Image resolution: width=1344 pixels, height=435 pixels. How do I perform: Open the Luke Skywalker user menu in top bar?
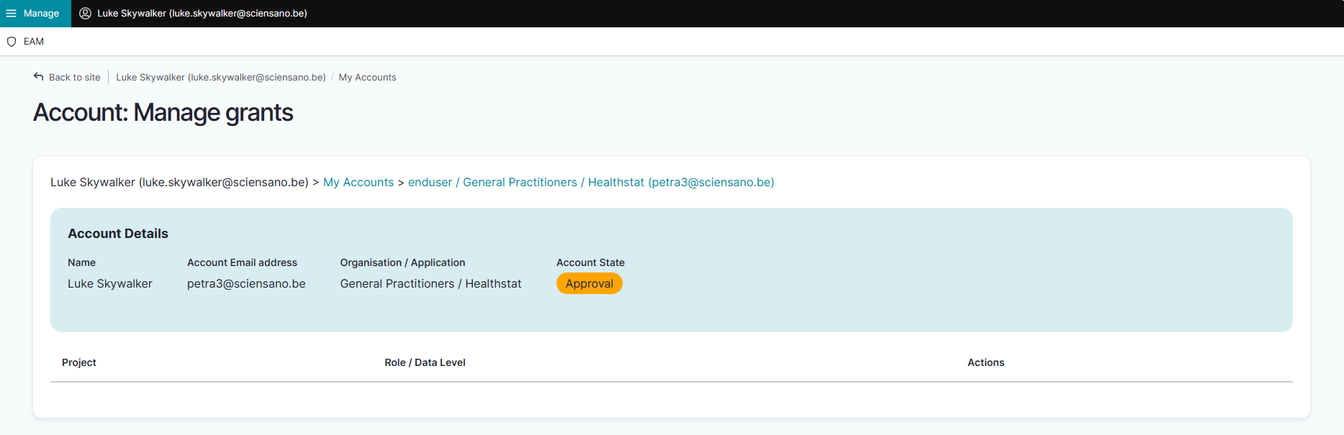tap(202, 14)
